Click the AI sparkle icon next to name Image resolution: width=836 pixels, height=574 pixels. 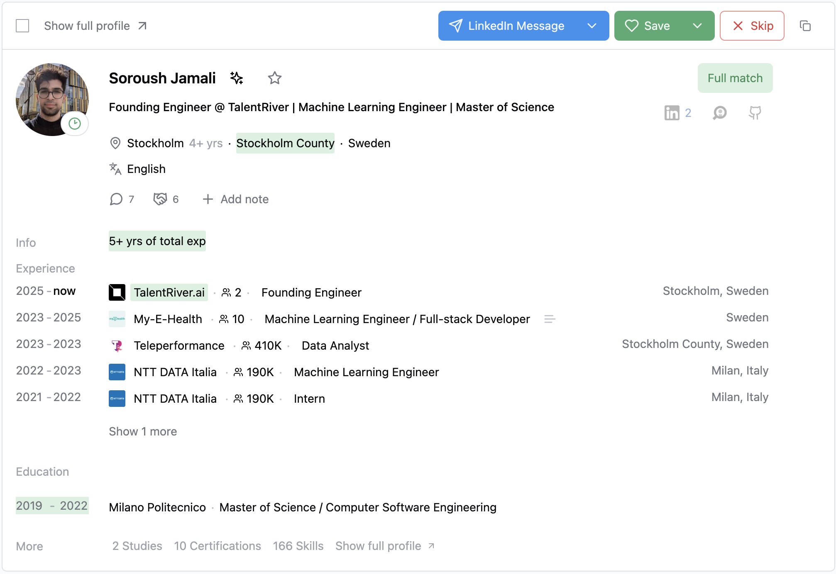pos(237,78)
